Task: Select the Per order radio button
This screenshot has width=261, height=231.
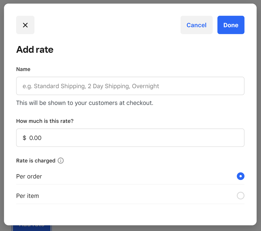Action: [x=240, y=176]
